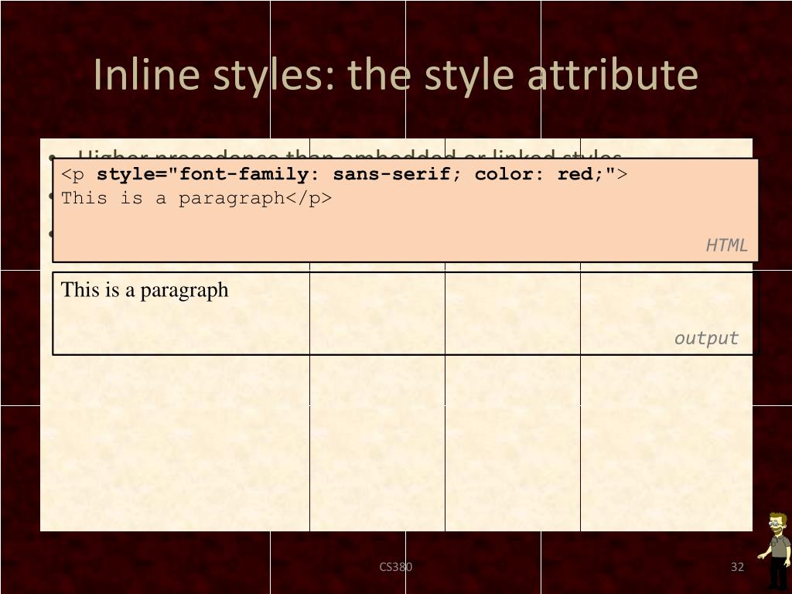Click the closing </p> tag in code

pyautogui.click(x=309, y=198)
